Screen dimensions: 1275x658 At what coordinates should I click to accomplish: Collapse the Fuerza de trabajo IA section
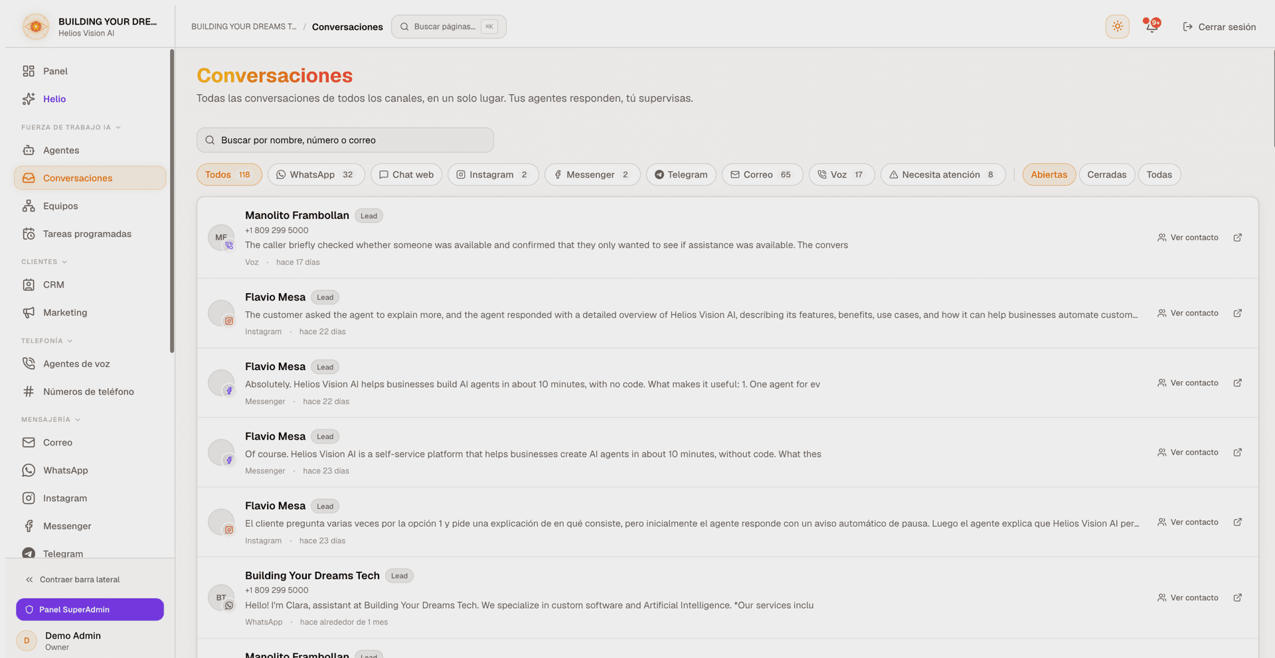[71, 127]
